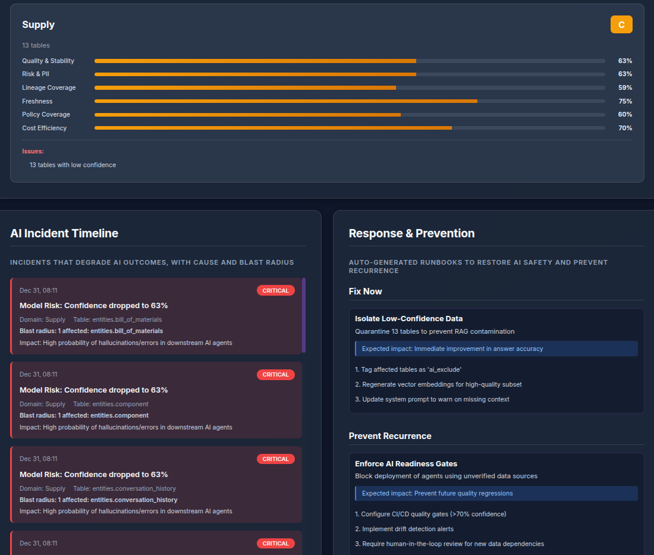Click the CRITICAL badge on the partially visible bottom incident
The width and height of the screenshot is (654, 555).
(276, 544)
